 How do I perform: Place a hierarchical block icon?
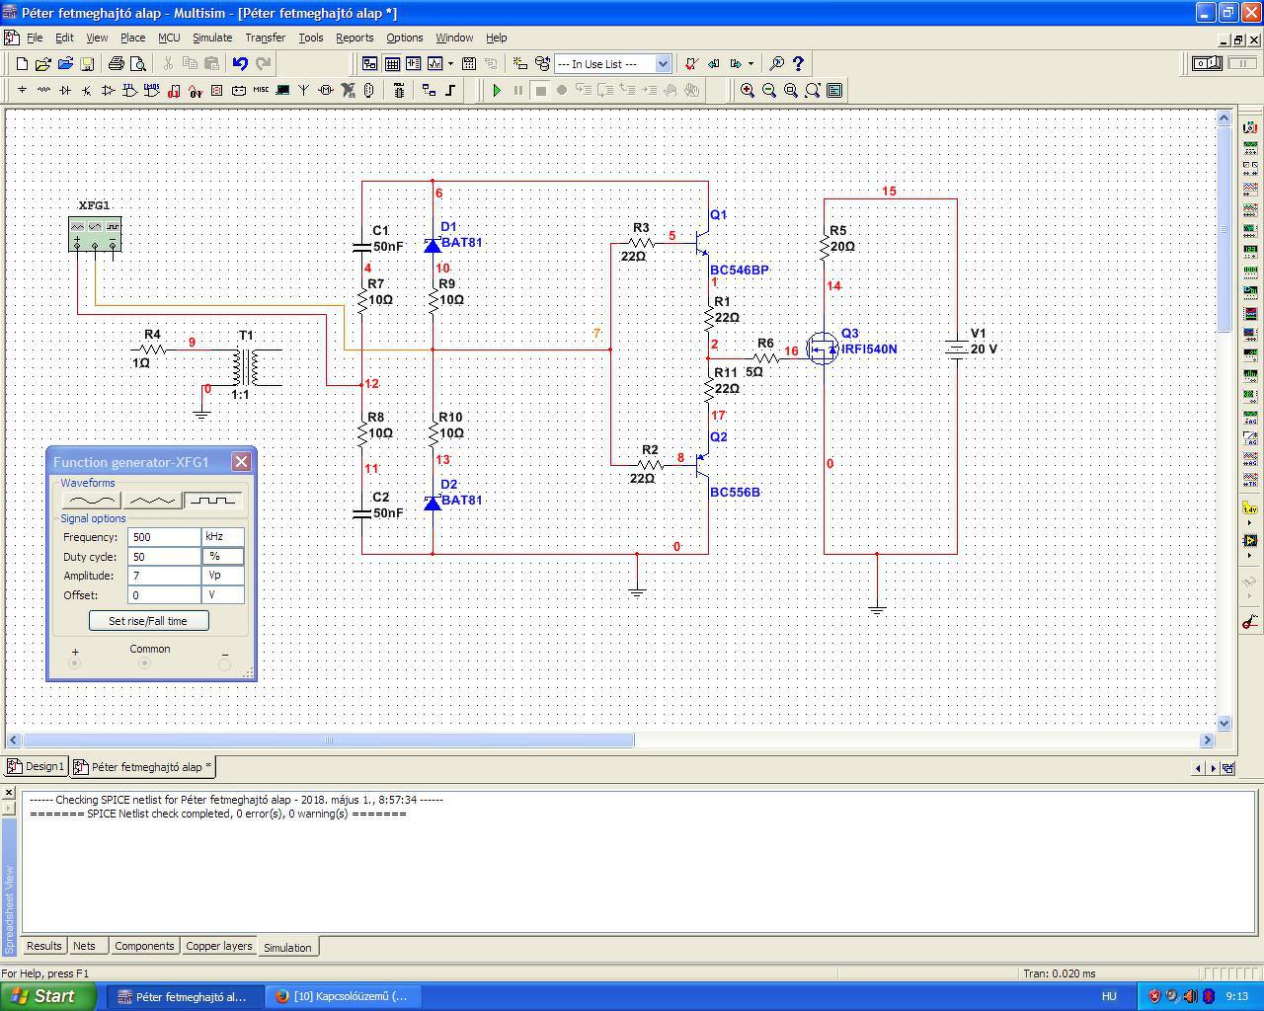click(x=429, y=90)
